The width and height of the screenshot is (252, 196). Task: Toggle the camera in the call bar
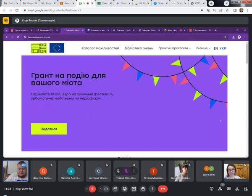[106, 189]
